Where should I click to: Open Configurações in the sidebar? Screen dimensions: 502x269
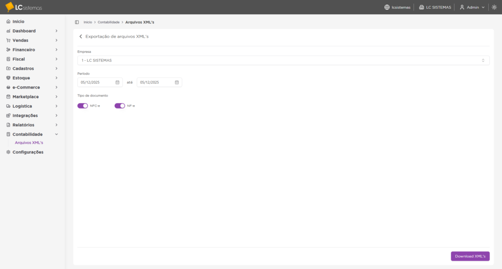[x=27, y=152]
